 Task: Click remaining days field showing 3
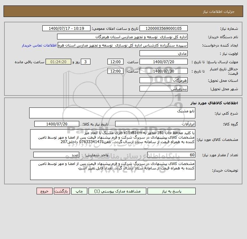[86, 62]
